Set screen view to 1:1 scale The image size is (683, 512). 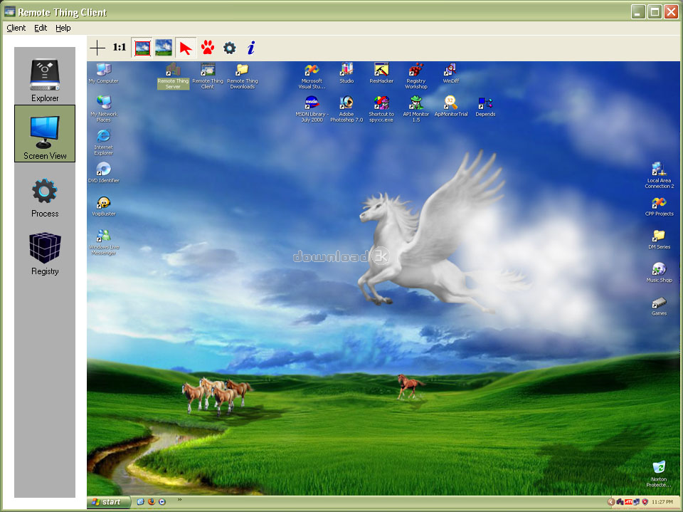click(x=120, y=48)
